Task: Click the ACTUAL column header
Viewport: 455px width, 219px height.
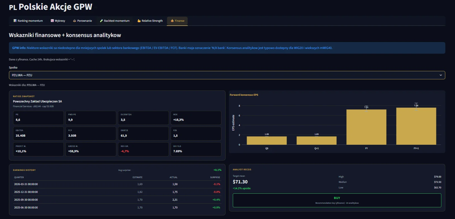Action: 173,177
